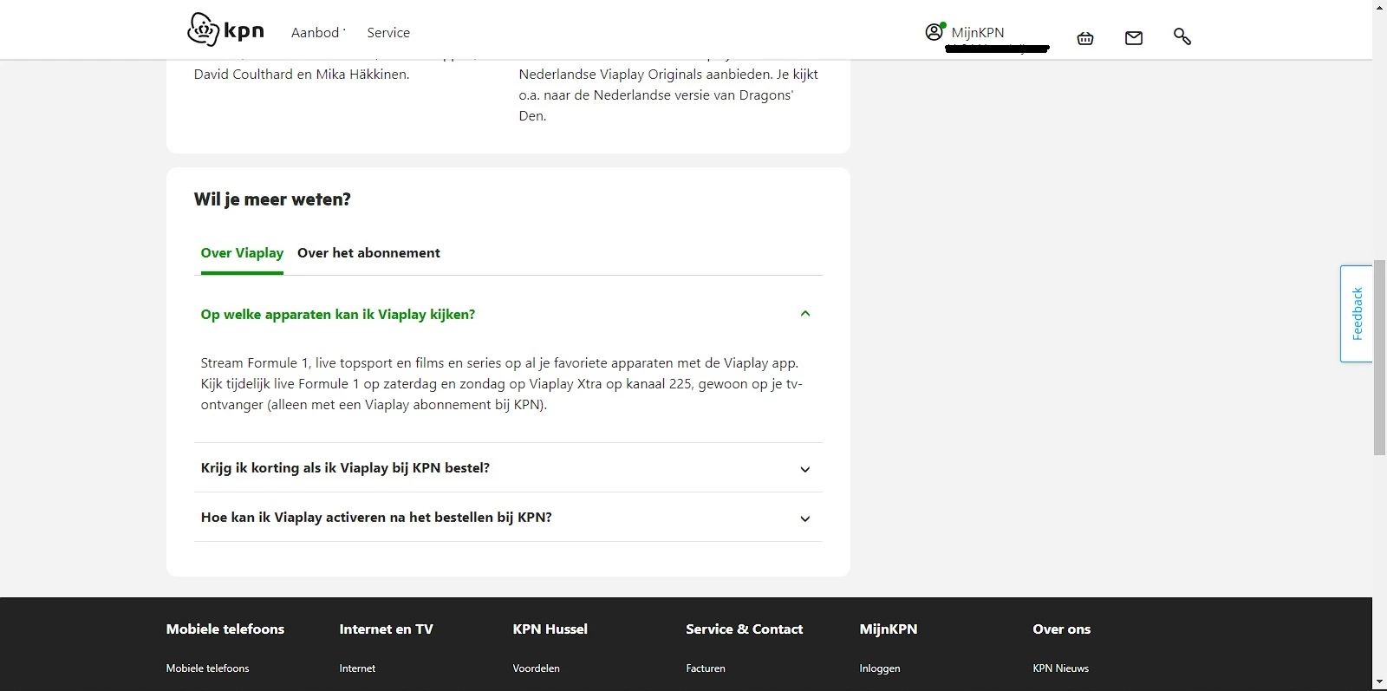This screenshot has width=1387, height=691.
Task: Switch to the Over het abonnement tab
Action: pyautogui.click(x=368, y=253)
